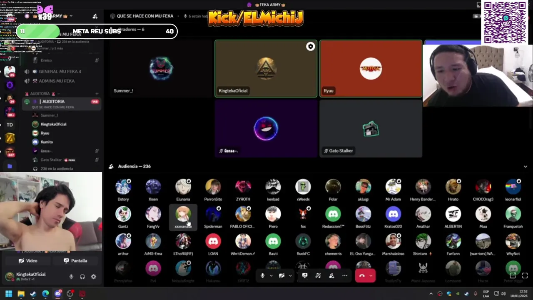Toggle camera in the call control bar

point(281,276)
